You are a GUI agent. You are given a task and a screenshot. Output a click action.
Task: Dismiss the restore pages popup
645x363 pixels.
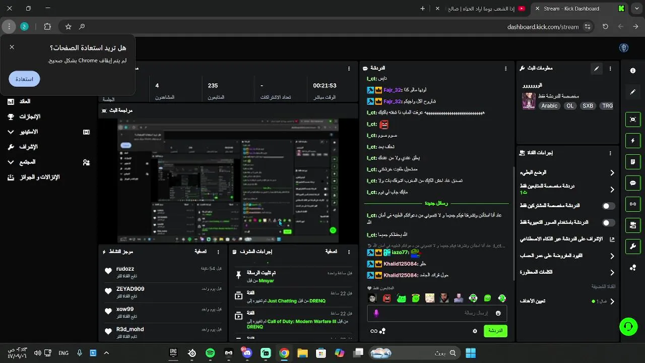click(12, 47)
